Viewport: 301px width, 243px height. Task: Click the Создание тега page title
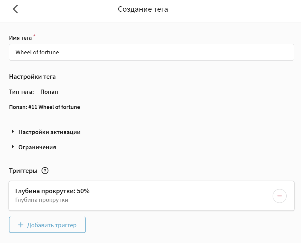(x=143, y=9)
